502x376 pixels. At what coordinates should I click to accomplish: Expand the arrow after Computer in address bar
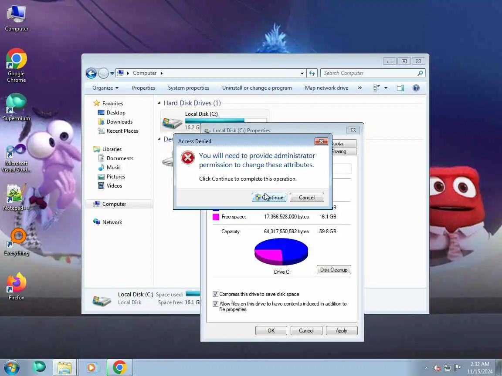click(161, 73)
